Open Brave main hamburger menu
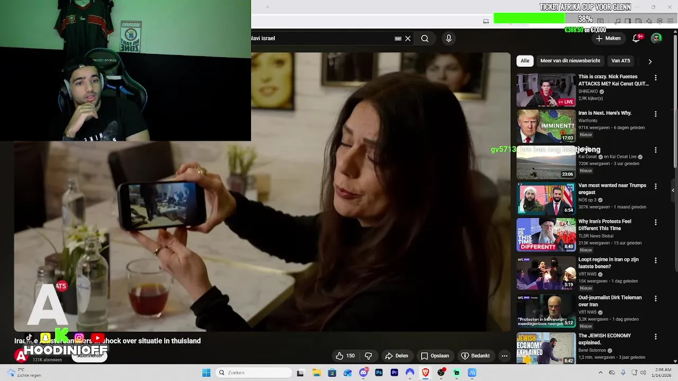The height and width of the screenshot is (381, 678). [670, 21]
